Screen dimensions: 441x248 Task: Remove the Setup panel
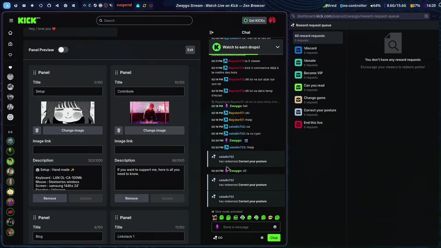(x=50, y=198)
